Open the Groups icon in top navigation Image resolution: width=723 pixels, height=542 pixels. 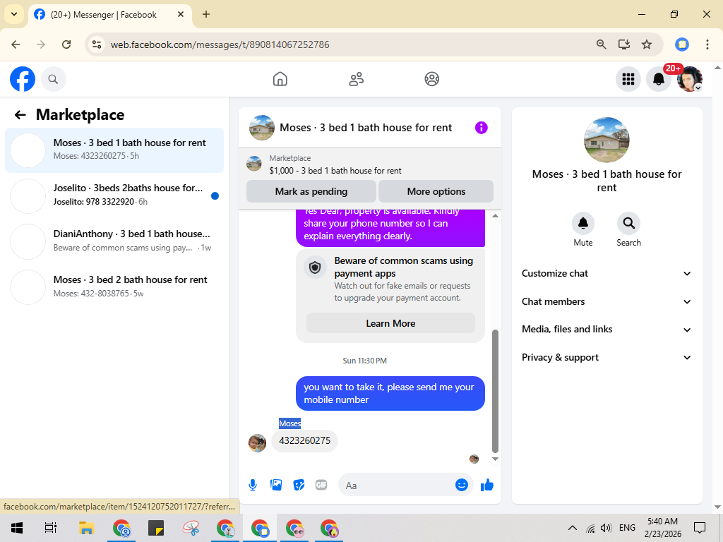point(431,79)
